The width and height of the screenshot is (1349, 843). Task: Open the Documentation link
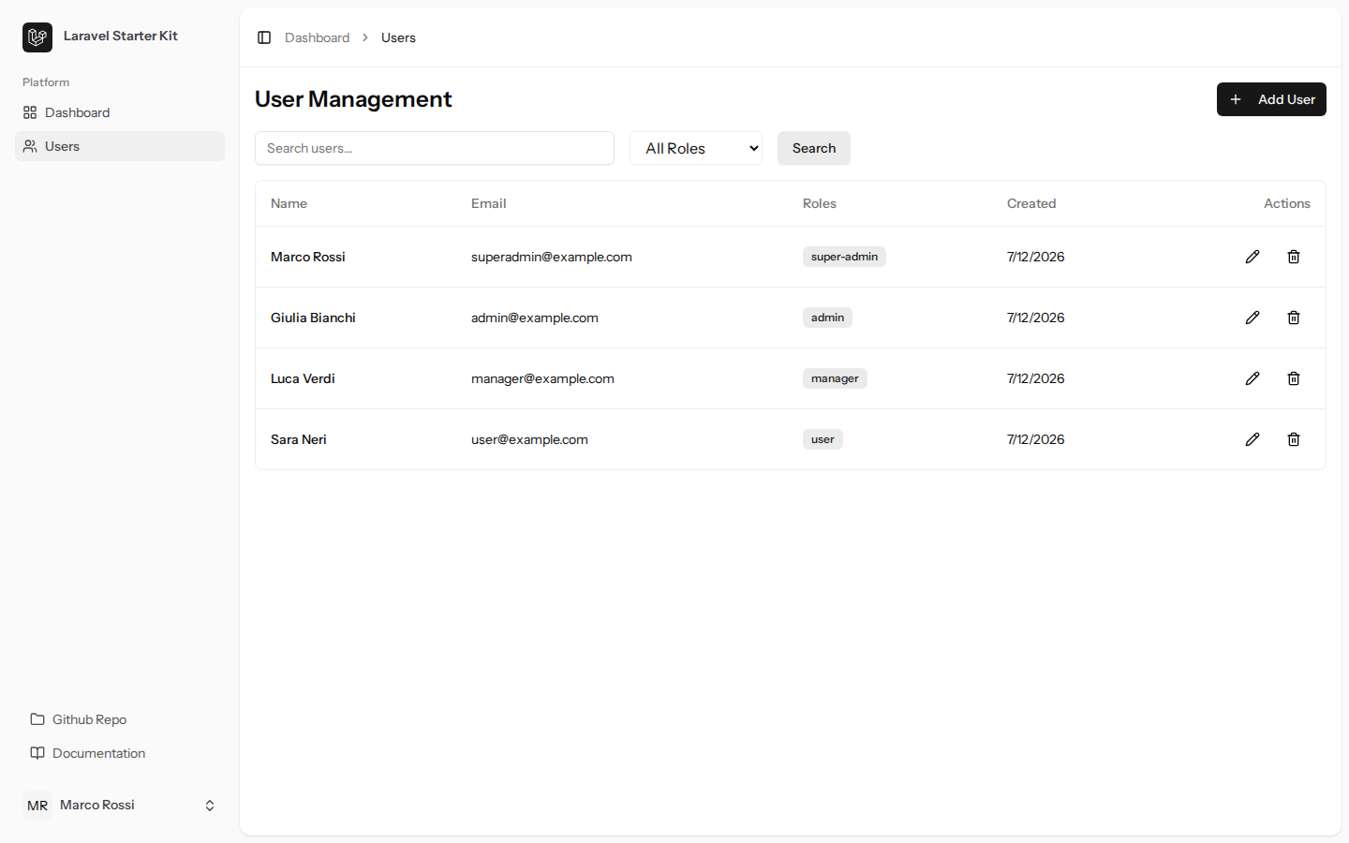pos(120,753)
